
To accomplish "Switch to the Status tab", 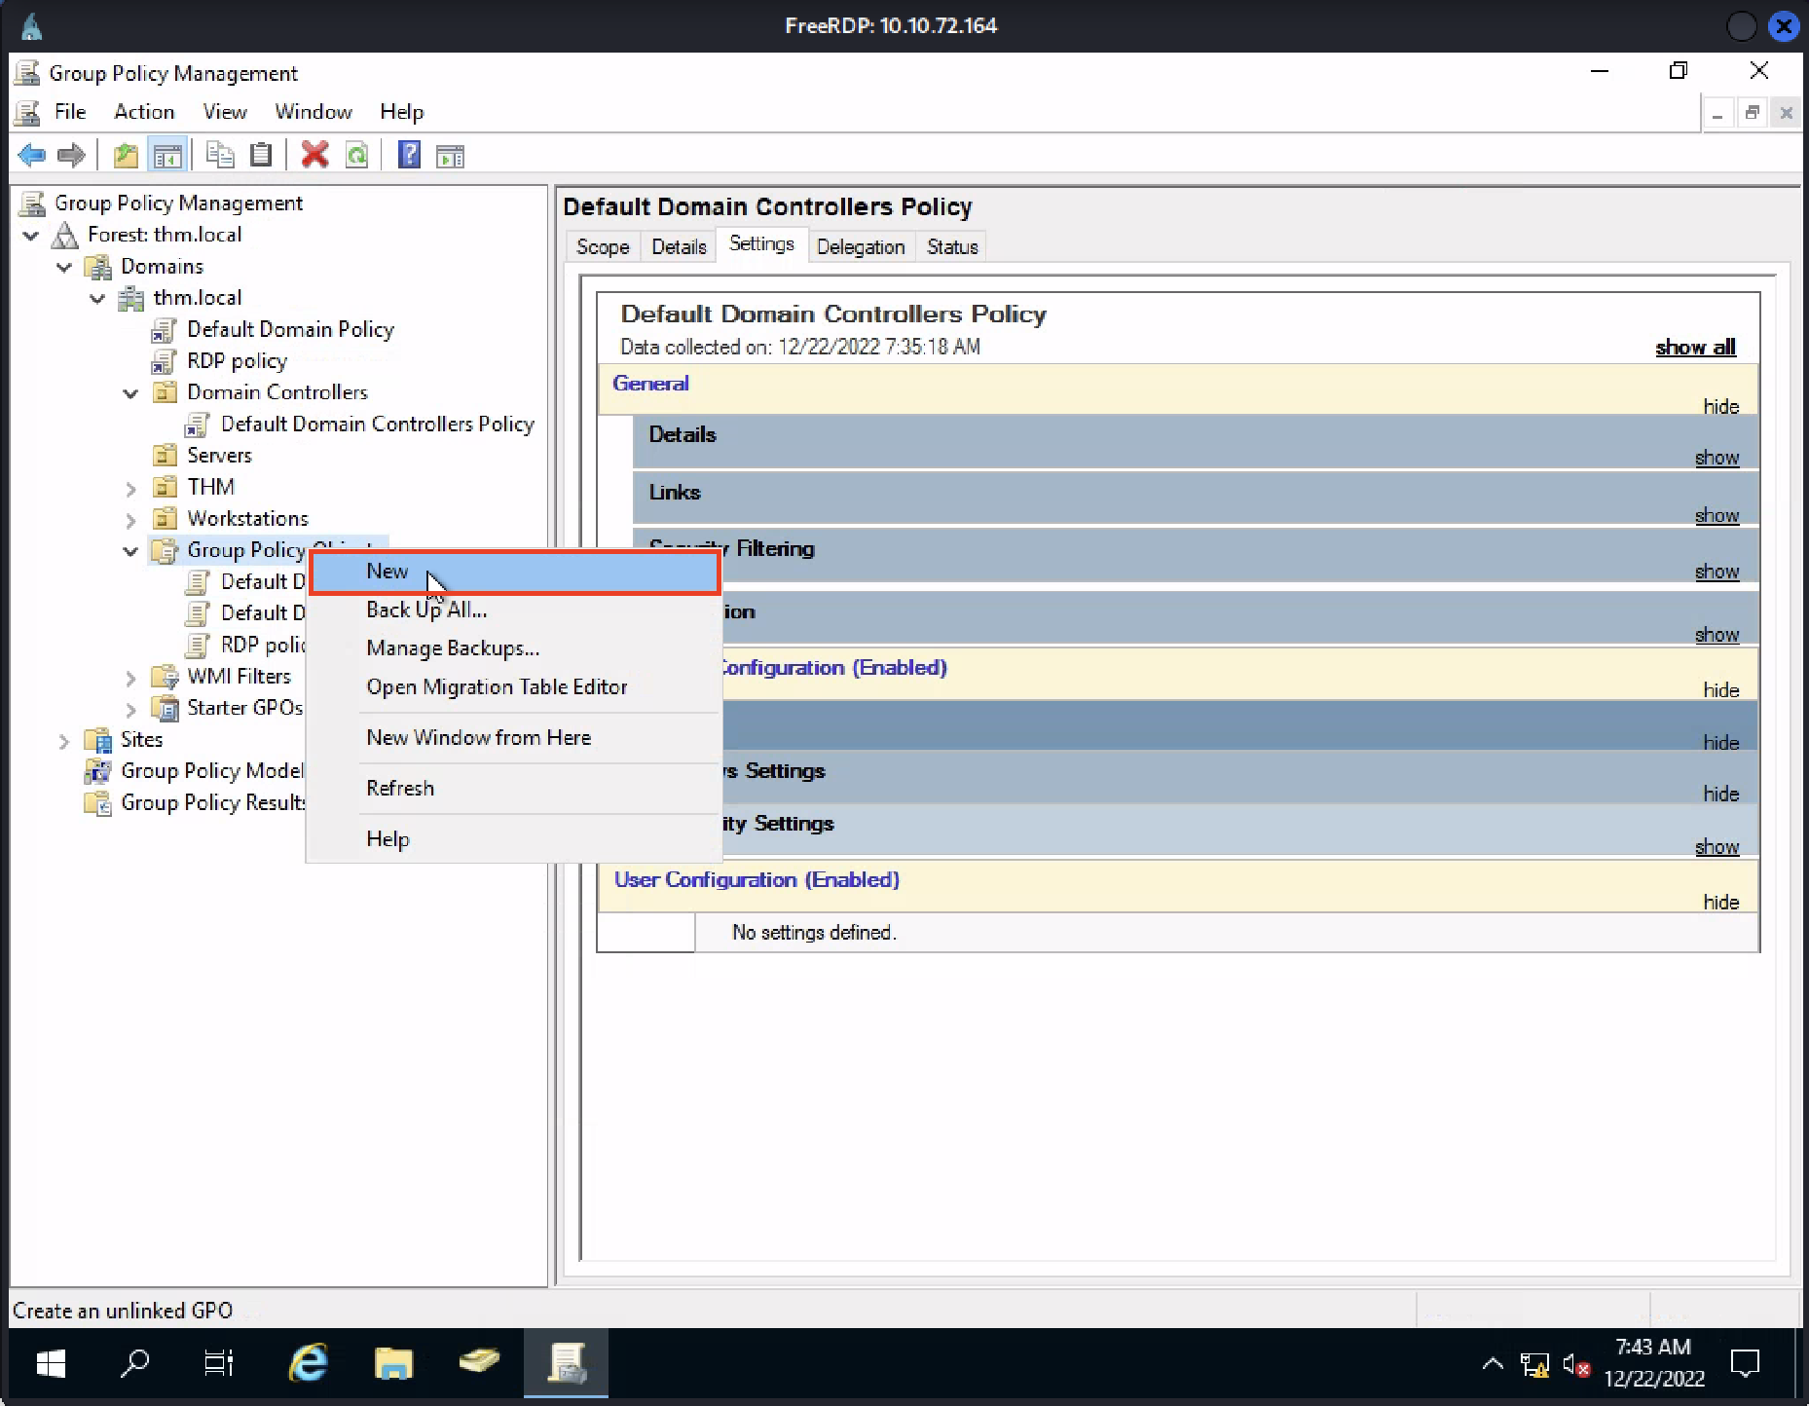I will click(952, 247).
